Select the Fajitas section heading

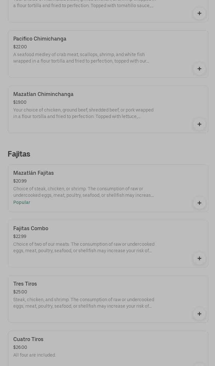[x=19, y=154]
